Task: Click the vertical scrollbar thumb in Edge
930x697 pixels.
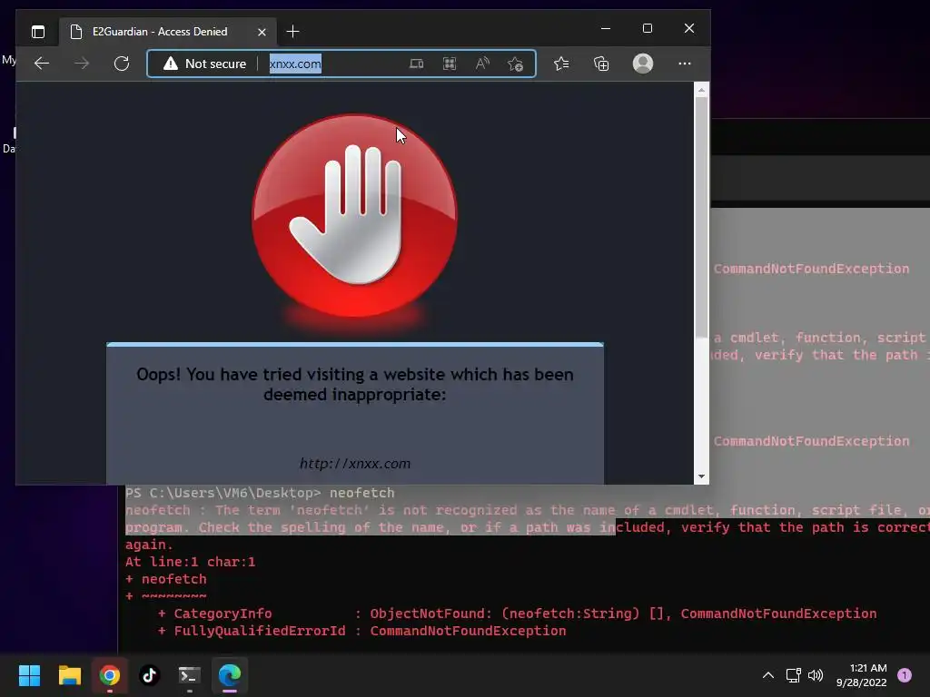Action: (x=701, y=218)
